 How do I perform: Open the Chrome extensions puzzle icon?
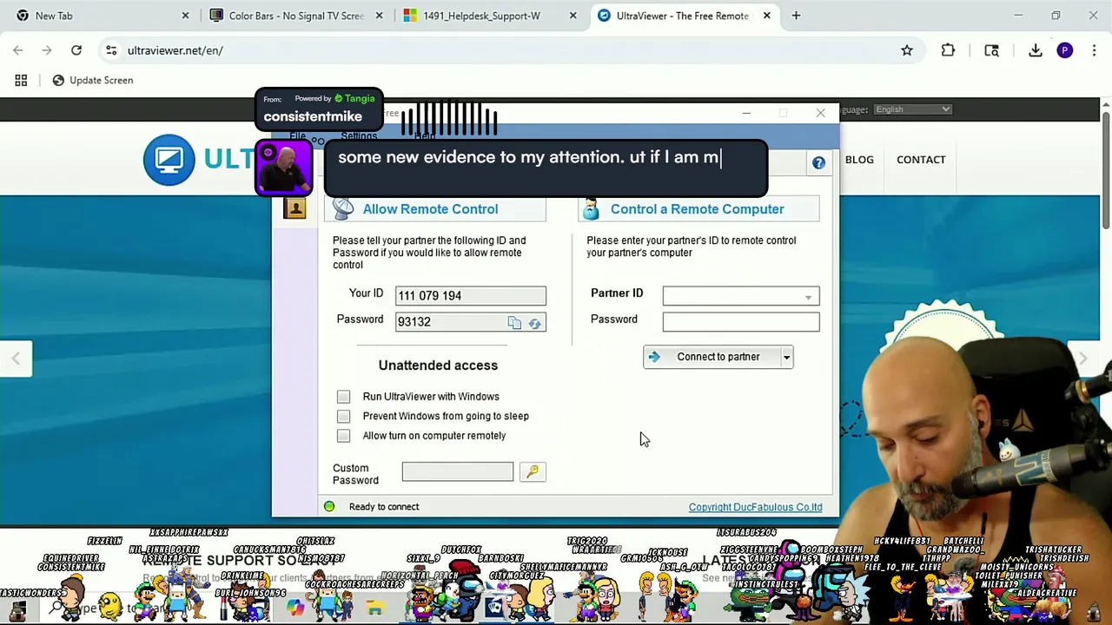[x=948, y=50]
